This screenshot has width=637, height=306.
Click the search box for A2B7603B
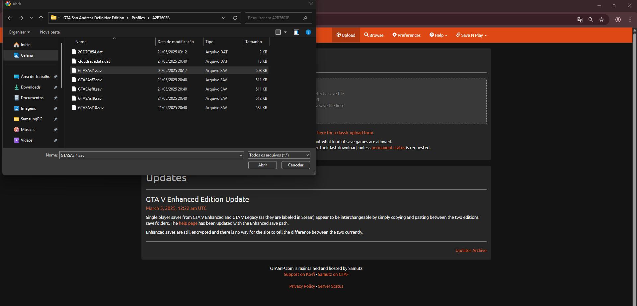click(x=278, y=18)
